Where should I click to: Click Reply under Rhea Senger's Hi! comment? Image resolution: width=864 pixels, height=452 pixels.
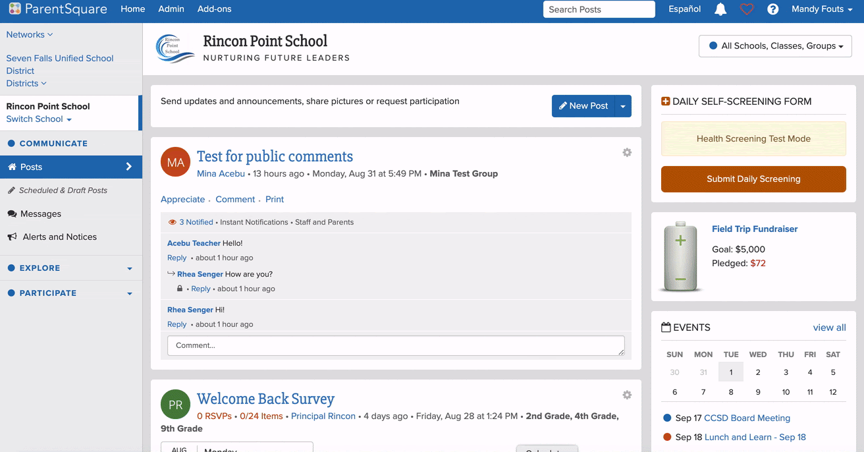[177, 325]
